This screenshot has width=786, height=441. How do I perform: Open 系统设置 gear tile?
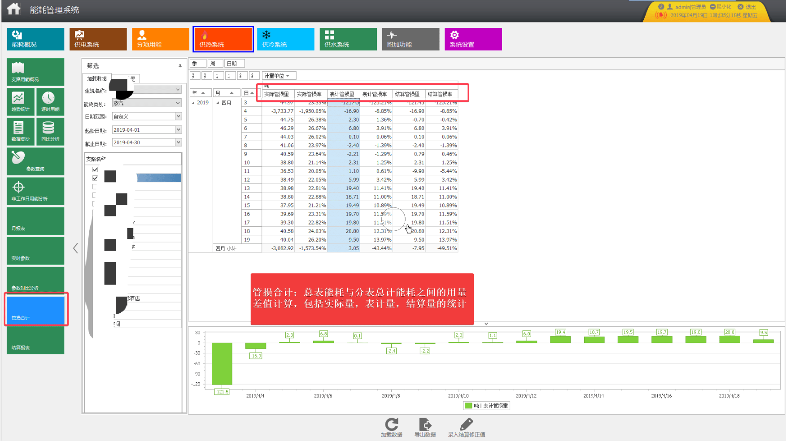(x=473, y=39)
